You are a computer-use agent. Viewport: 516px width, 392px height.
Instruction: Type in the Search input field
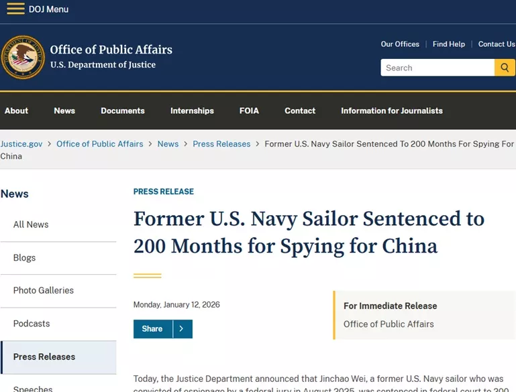click(x=437, y=68)
